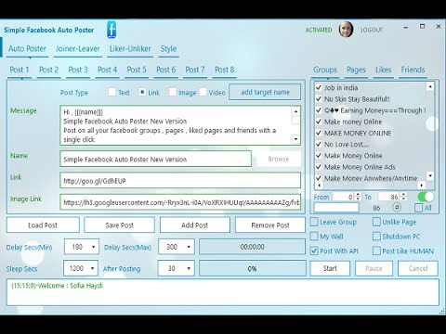The width and height of the screenshot is (446, 334).
Task: Click the welcome log text area
Action: click(x=222, y=292)
